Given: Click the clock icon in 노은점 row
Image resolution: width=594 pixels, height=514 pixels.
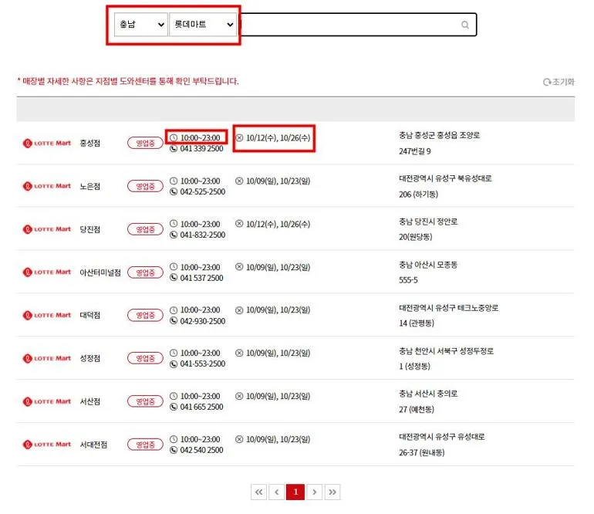Looking at the screenshot, I should (x=174, y=181).
